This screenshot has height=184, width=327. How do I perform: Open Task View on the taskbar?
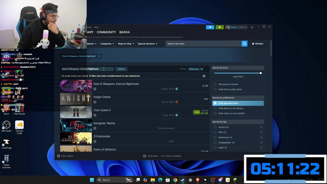click(138, 180)
